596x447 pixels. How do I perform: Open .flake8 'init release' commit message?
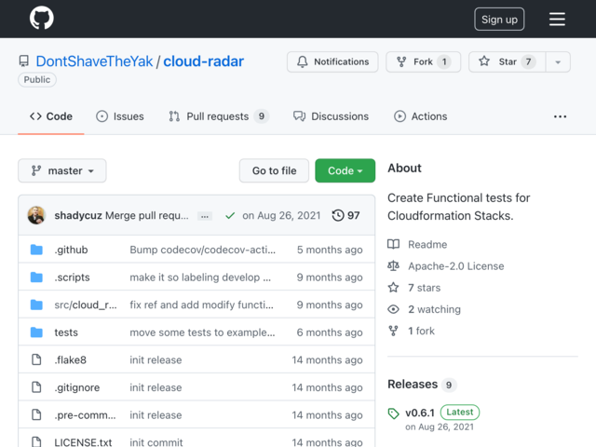[x=156, y=360]
